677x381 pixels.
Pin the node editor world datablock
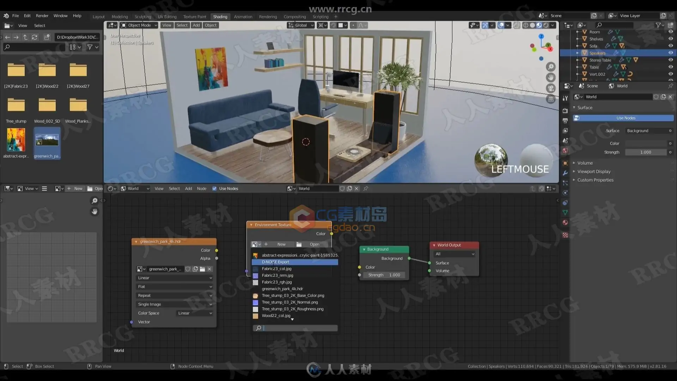(366, 189)
